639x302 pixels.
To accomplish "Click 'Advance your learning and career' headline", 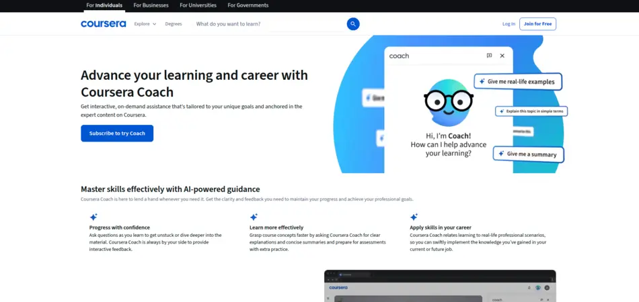I will [x=194, y=83].
